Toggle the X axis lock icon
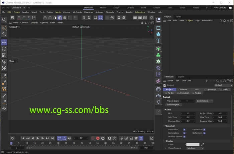Image resolution: width=234 pixels, height=154 pixels. pyautogui.click(x=19, y=18)
